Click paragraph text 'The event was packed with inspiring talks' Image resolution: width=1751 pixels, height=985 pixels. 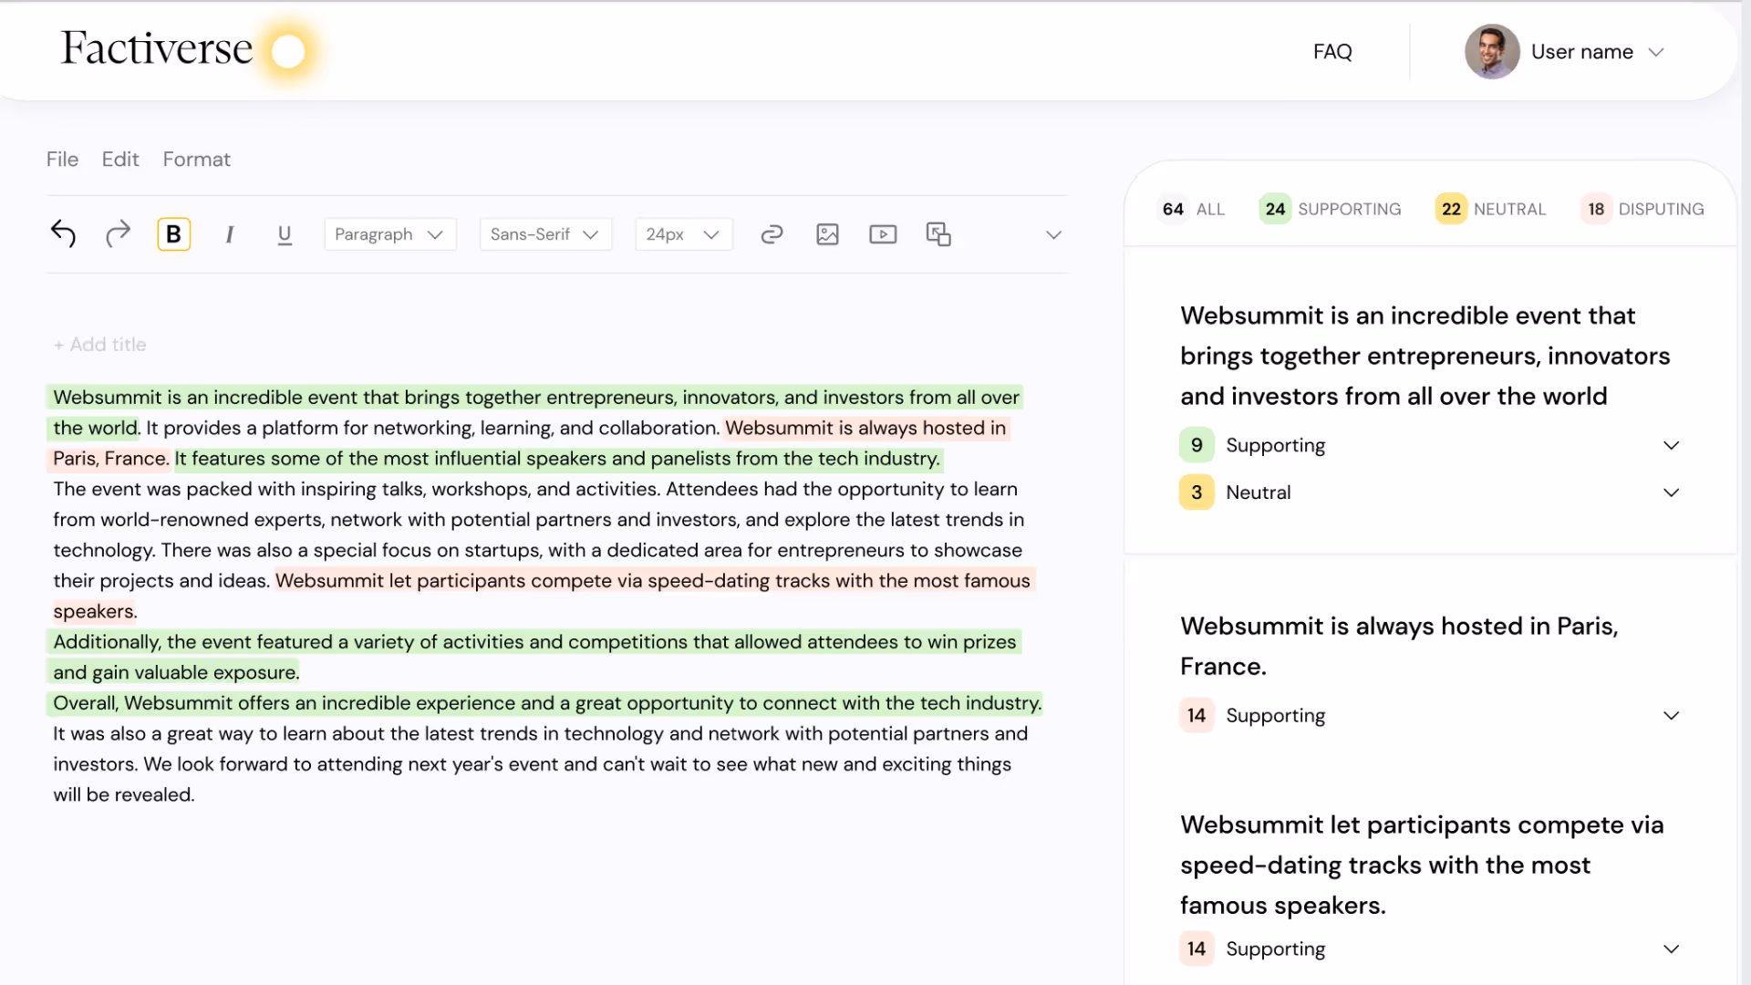pyautogui.click(x=357, y=489)
